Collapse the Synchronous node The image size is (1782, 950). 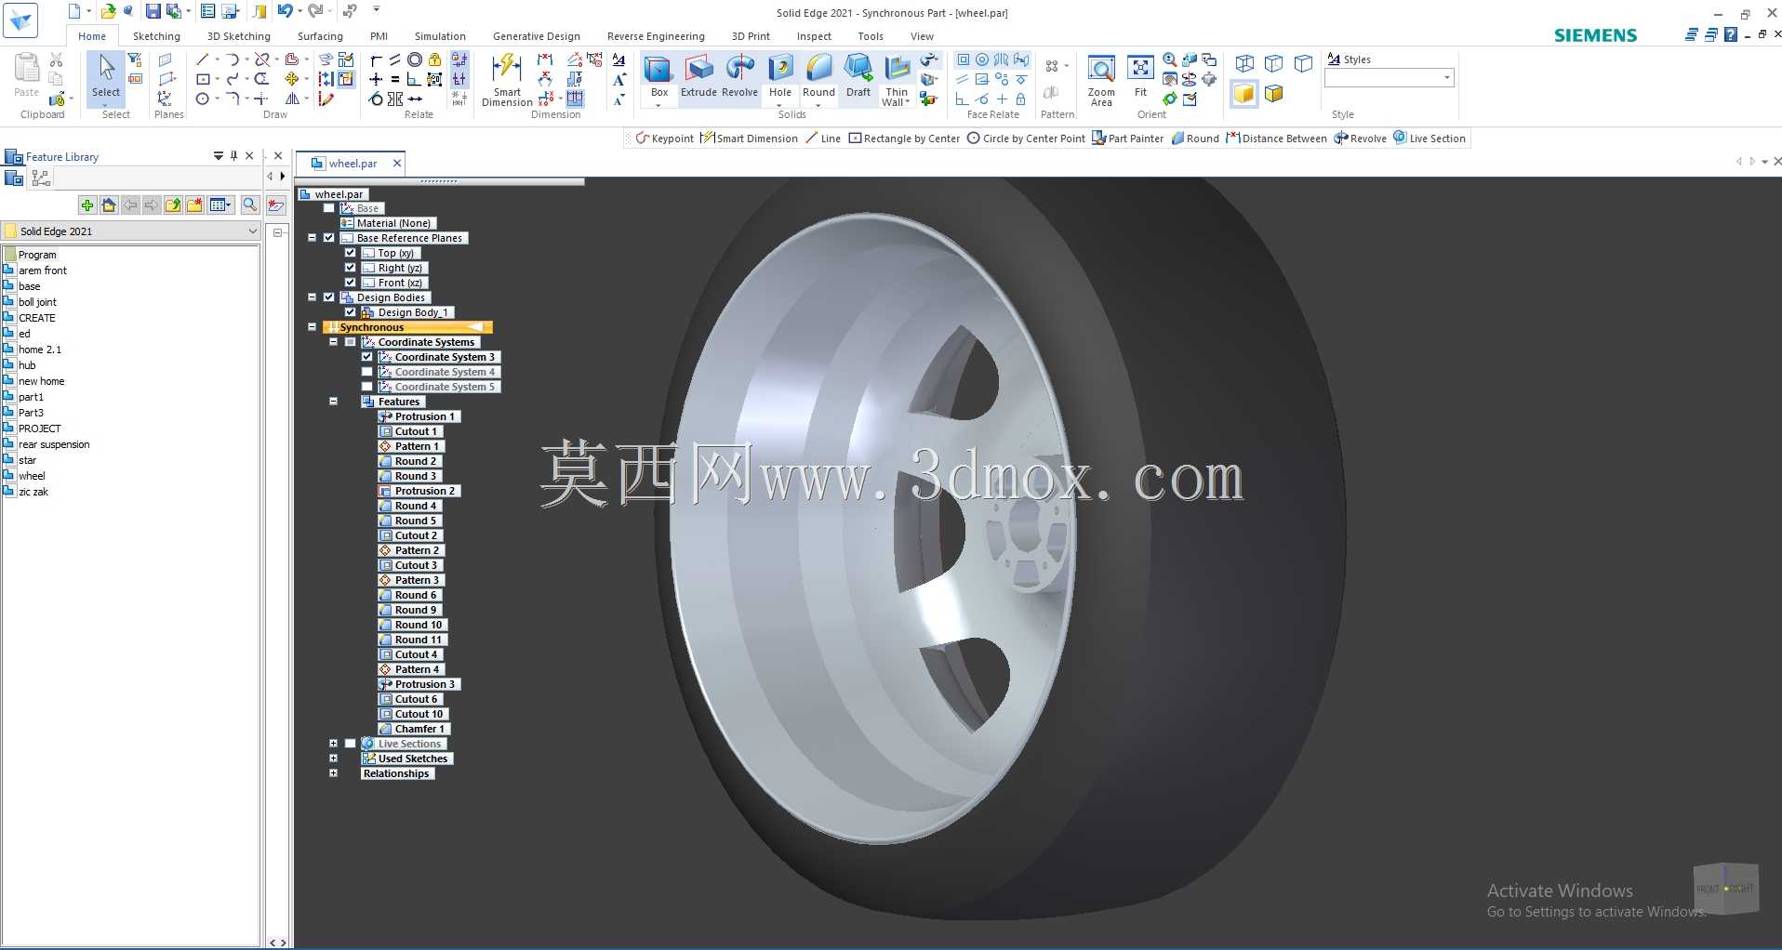point(312,327)
